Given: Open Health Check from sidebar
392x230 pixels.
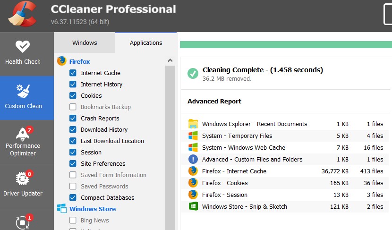Looking at the screenshot, I should coord(23,53).
